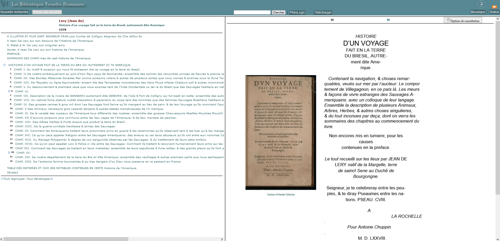Screen dimensions: 500x241
Task: Click Télécharger in the top bar
Action: click(x=323, y=12)
